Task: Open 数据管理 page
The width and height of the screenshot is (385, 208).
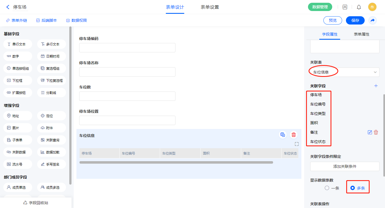Action: 320,7
